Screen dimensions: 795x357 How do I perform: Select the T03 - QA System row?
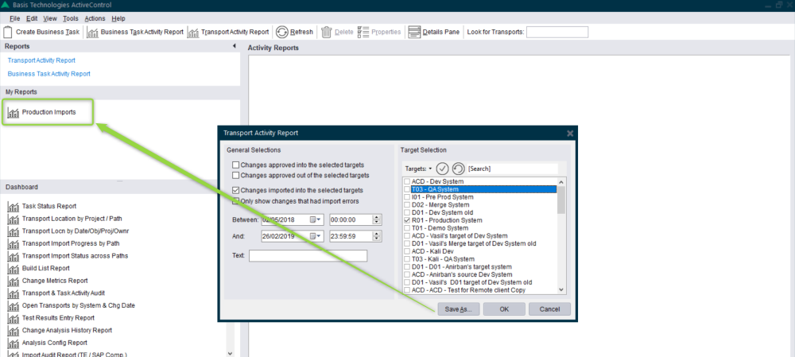(480, 189)
